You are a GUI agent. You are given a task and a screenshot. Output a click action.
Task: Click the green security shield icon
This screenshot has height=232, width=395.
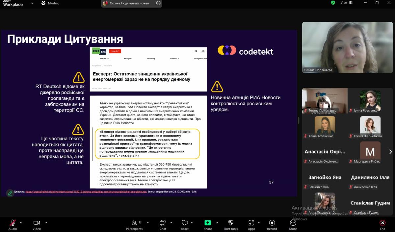(333, 3)
